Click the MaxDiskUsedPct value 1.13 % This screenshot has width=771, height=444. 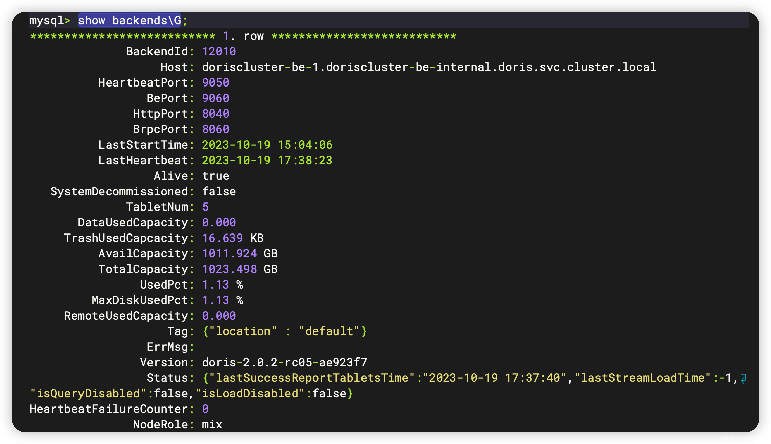coord(223,300)
